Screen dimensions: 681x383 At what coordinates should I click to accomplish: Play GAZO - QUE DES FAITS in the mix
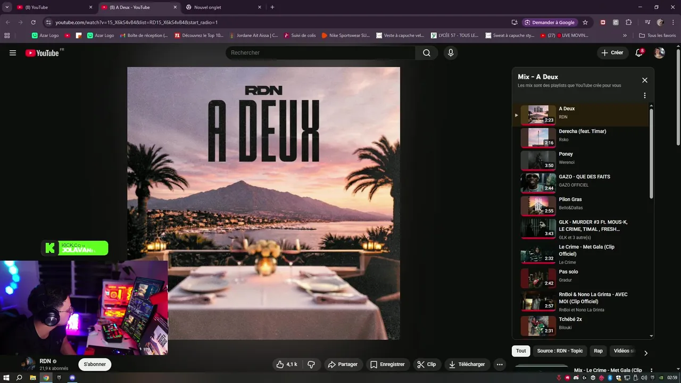581,182
